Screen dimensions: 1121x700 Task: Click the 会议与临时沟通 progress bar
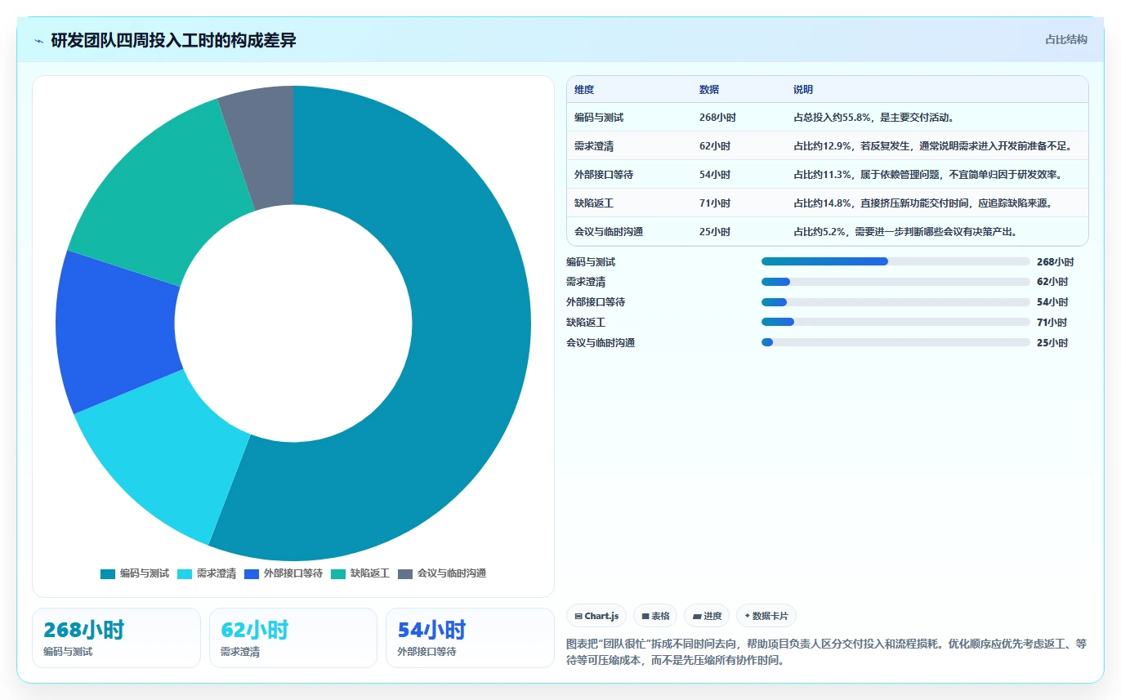[x=895, y=342]
